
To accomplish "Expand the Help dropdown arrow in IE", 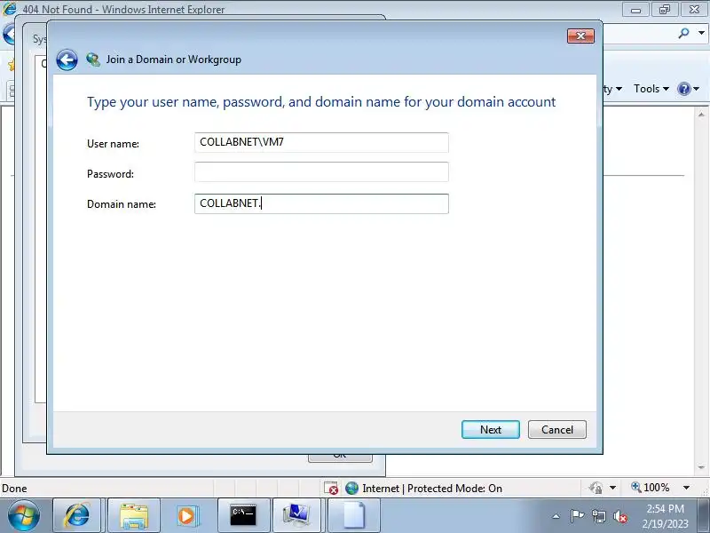I will click(697, 89).
